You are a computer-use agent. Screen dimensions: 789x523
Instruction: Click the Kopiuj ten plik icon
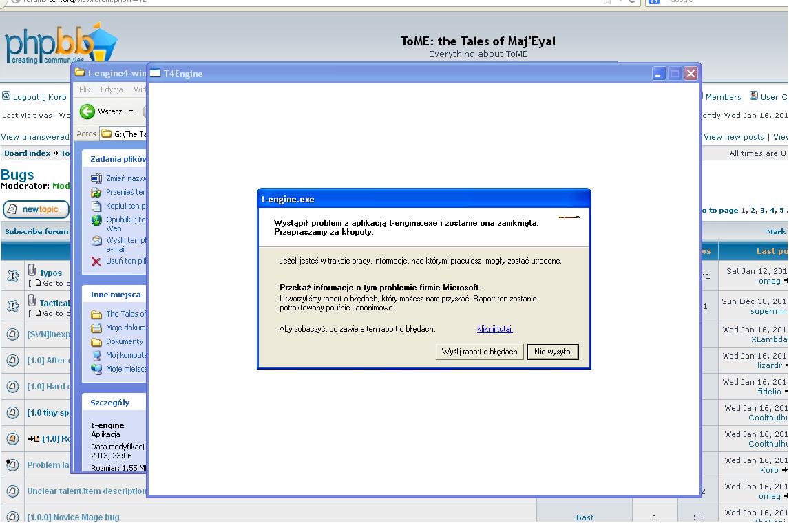(96, 206)
